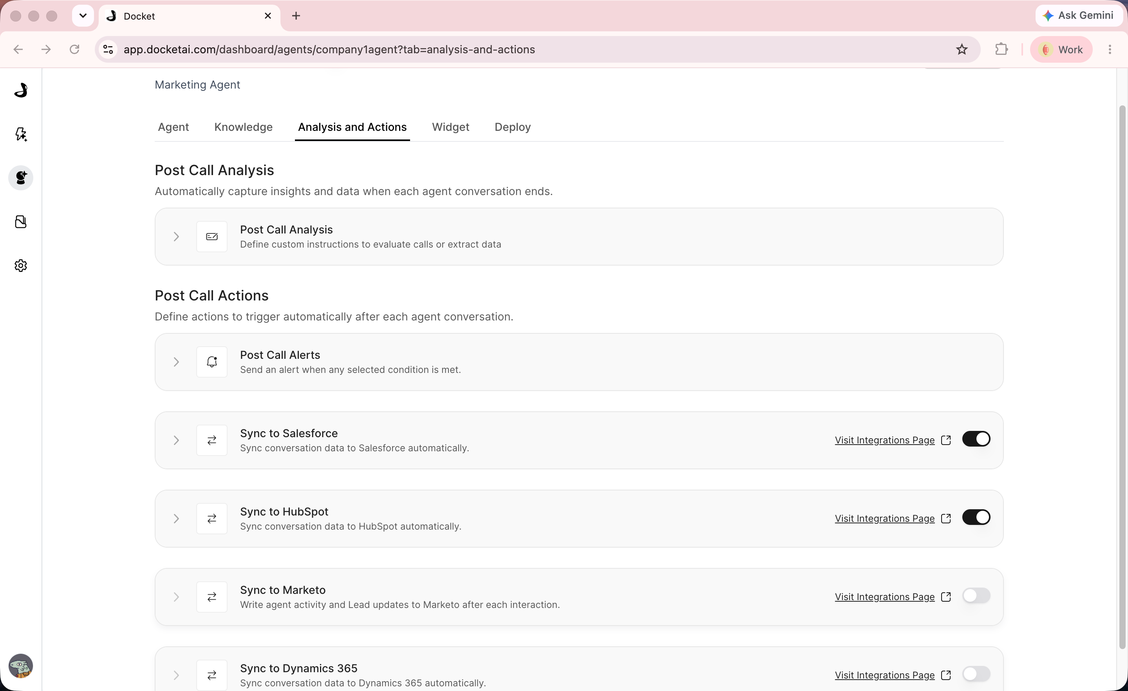Click external link icon in Salesforce row
Viewport: 1128px width, 691px height.
(x=946, y=440)
